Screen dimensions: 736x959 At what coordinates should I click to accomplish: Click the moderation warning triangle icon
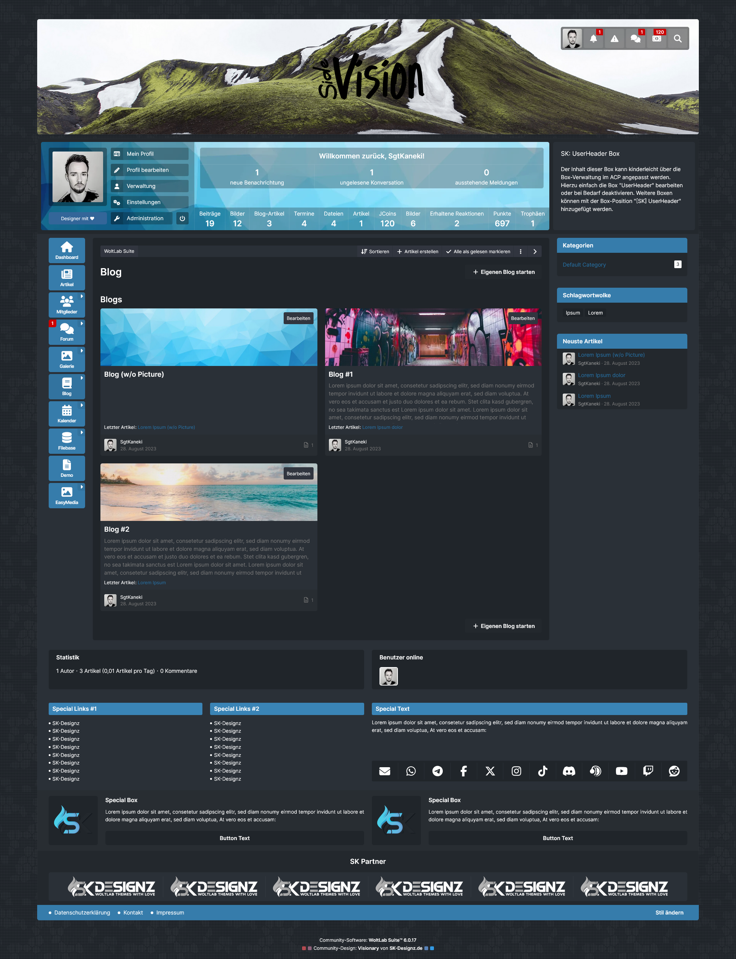coord(614,39)
